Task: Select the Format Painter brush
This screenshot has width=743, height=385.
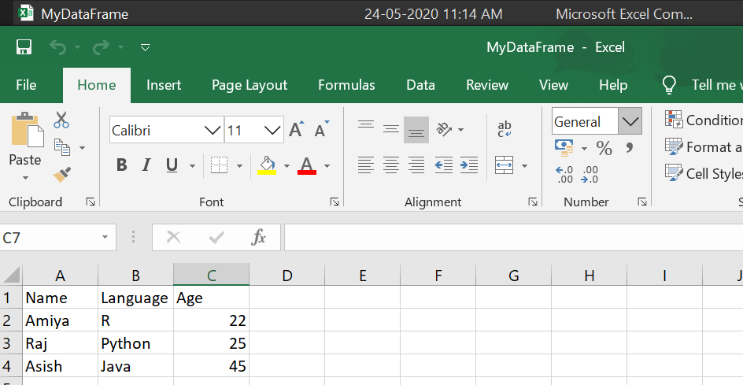Action: coord(61,173)
